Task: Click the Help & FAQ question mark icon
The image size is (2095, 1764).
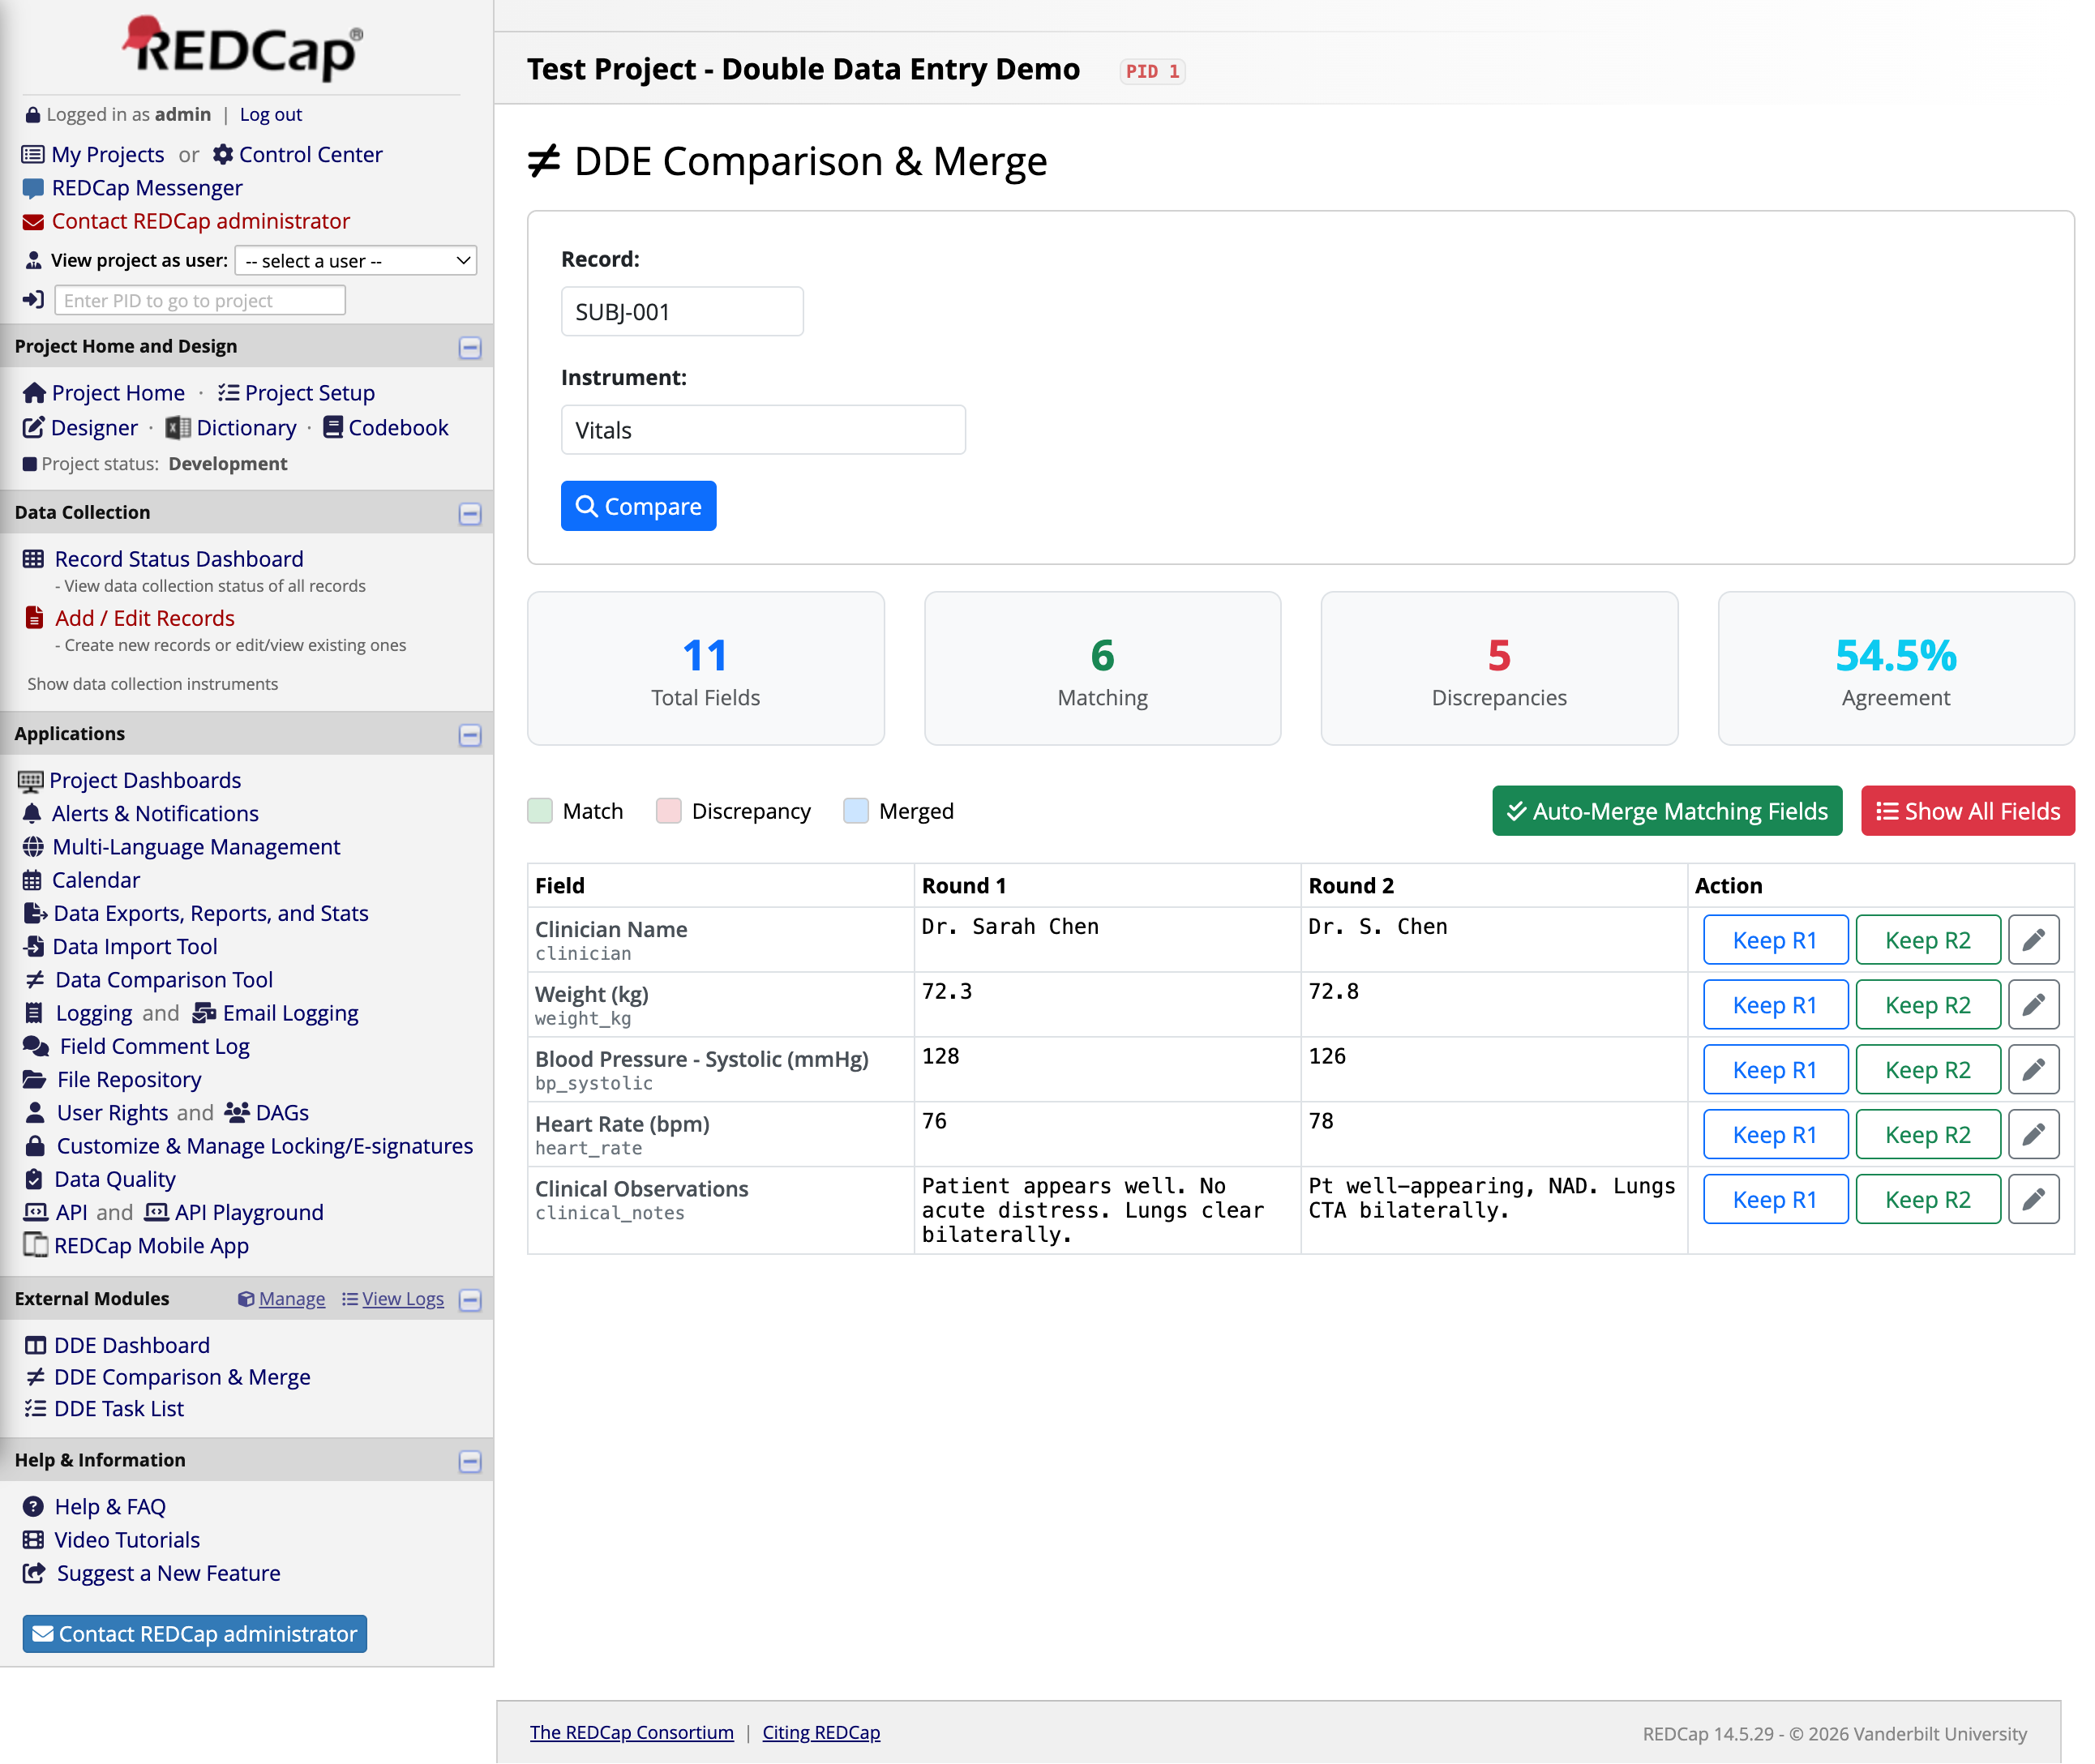Action: [x=33, y=1507]
